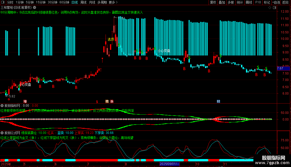This screenshot has width=291, height=167.
Task: Switch to 分时 chart
Action: (x=10, y=2)
